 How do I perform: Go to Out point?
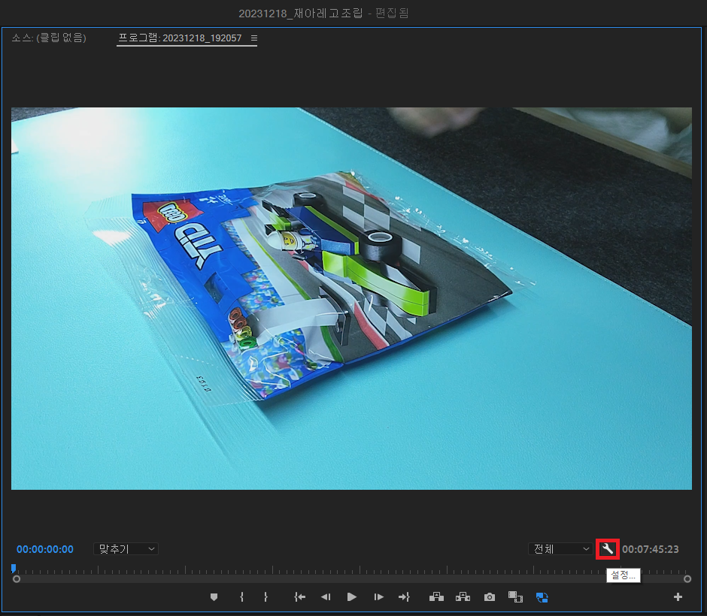(404, 597)
